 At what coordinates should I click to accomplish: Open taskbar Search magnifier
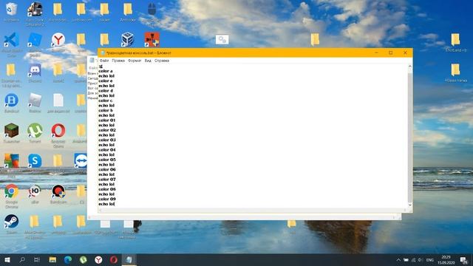click(22, 259)
